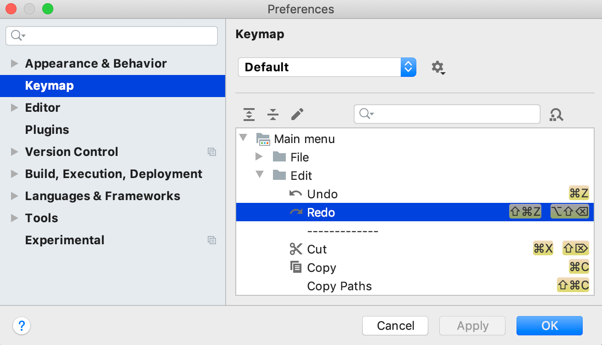
Task: Select Plugins in the preferences sidebar
Action: coord(48,129)
